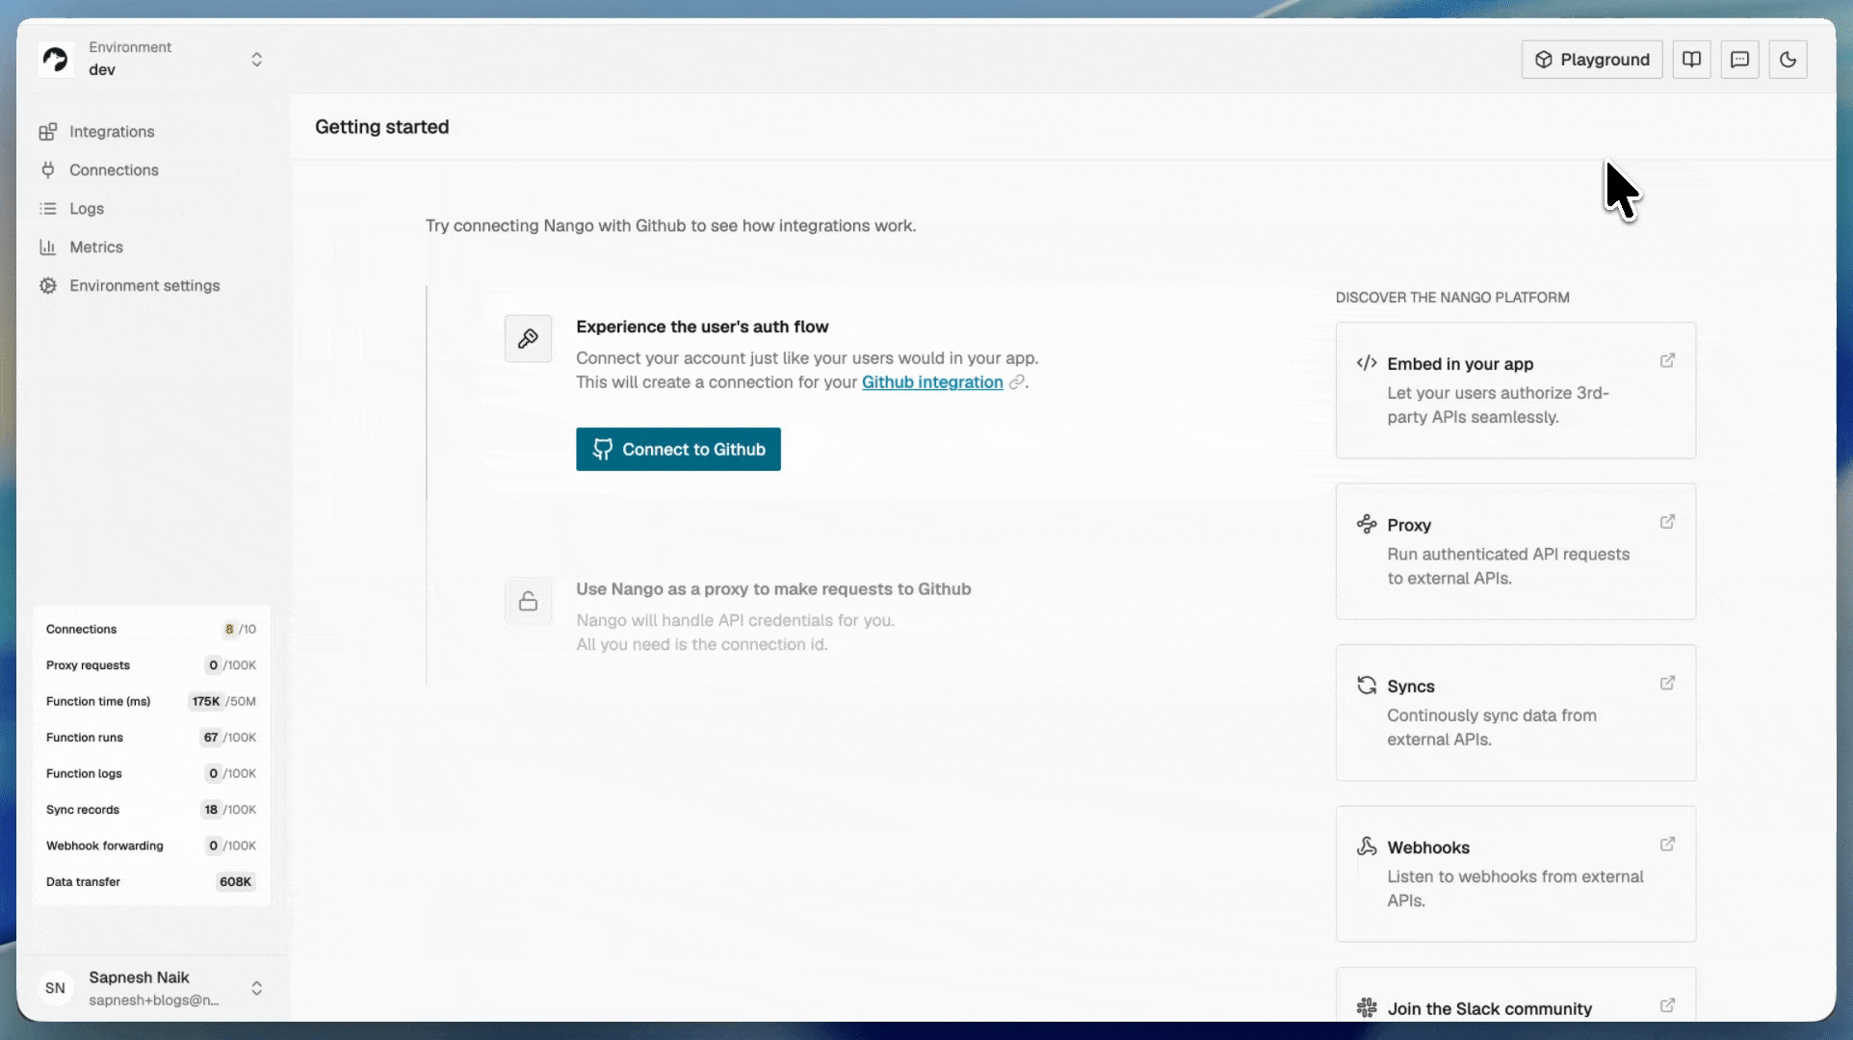Click the Function logs usage row

tap(151, 774)
